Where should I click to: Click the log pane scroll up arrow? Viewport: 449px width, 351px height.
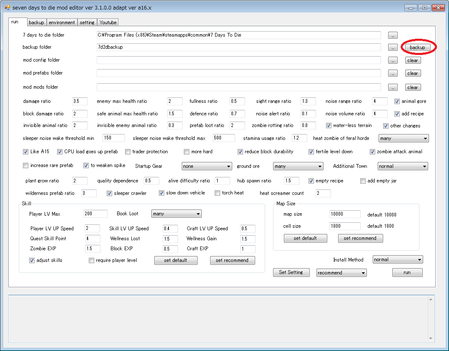click(x=431, y=299)
